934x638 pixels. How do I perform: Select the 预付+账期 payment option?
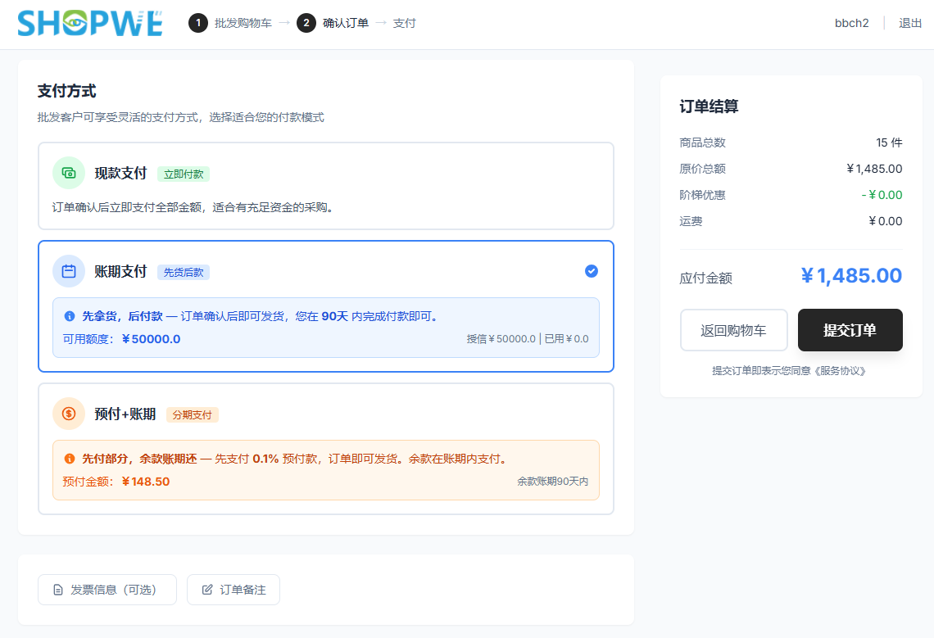pyautogui.click(x=326, y=449)
